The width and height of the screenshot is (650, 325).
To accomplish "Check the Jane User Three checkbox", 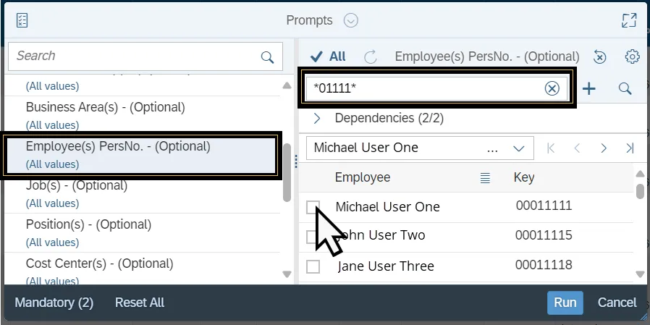I will (313, 266).
